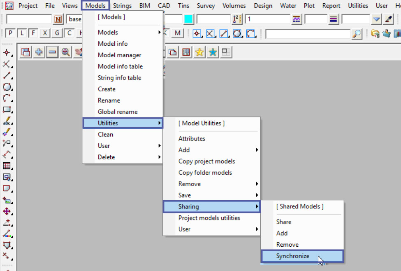Viewport: 401px width, 271px height.
Task: Click the search magnifier icon beside search field
Action: [x=357, y=34]
